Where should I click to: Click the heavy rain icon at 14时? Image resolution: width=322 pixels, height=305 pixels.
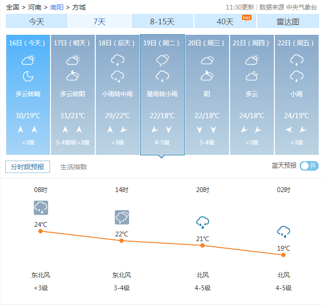click(x=121, y=217)
